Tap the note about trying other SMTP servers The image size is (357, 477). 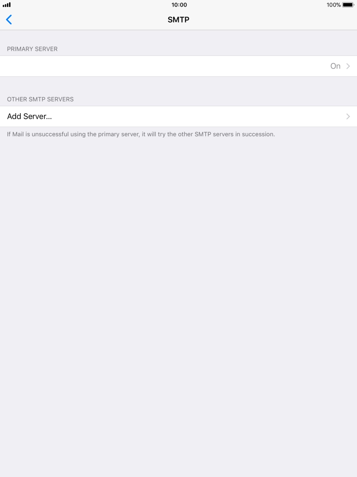[141, 134]
